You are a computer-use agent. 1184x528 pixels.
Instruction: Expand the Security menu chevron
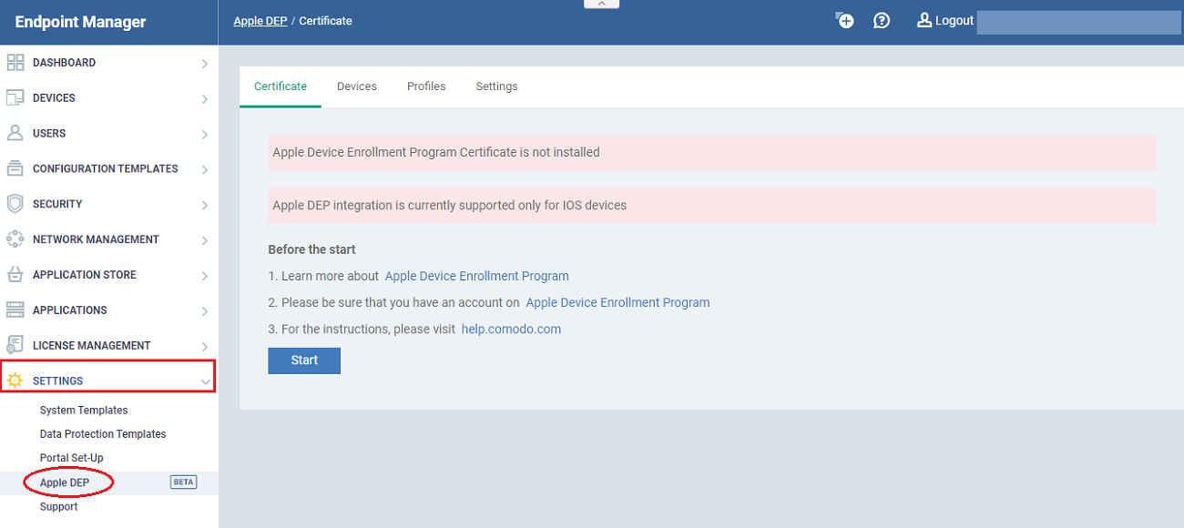pyautogui.click(x=204, y=206)
